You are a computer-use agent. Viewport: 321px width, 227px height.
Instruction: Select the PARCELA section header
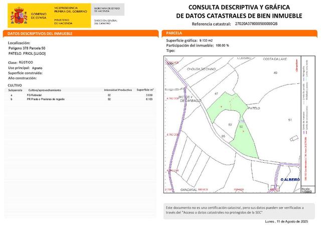pyautogui.click(x=175, y=33)
